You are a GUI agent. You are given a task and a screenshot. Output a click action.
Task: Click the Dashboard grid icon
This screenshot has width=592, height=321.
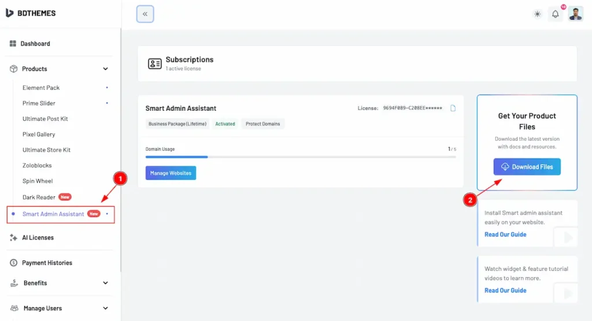click(x=13, y=43)
